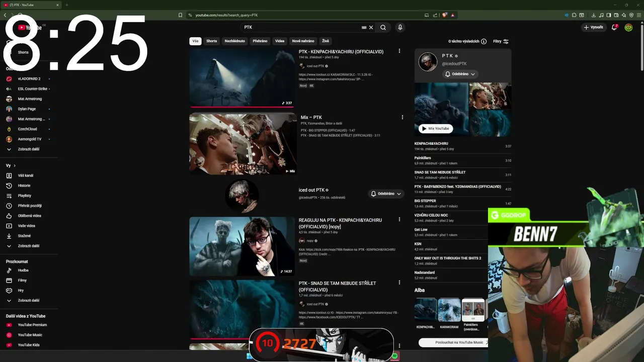This screenshot has width=644, height=362.
Task: Click Brave Rewards triangle icon
Action: pos(452,15)
